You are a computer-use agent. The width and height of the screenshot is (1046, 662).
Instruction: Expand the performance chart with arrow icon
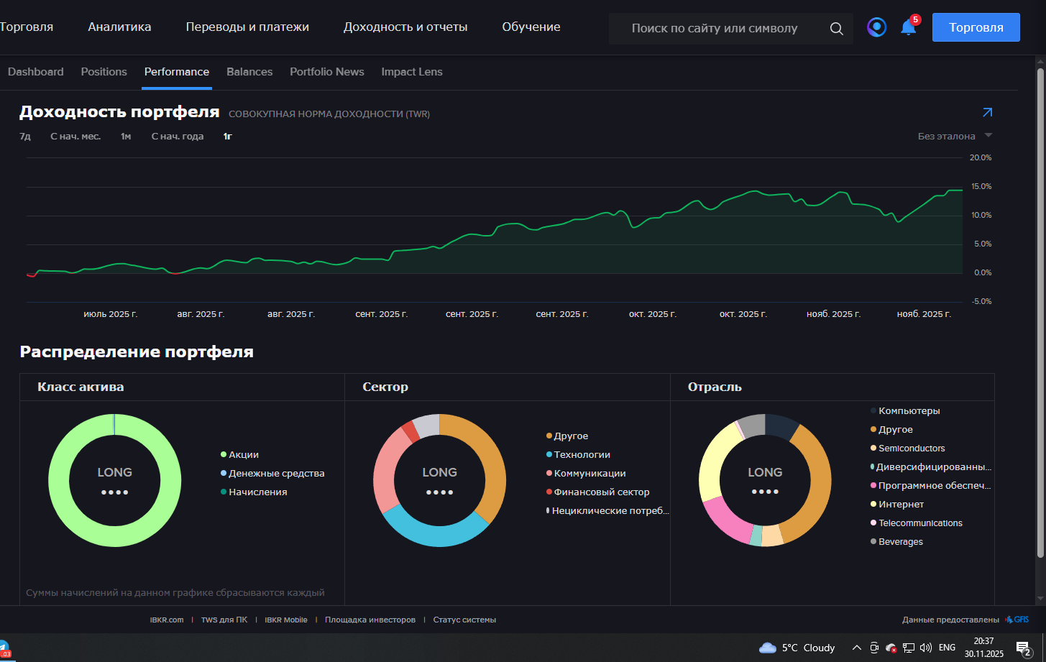[x=987, y=113]
